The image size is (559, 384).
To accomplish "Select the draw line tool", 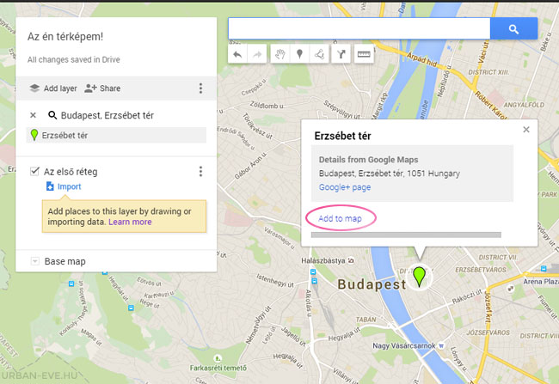I will (319, 54).
